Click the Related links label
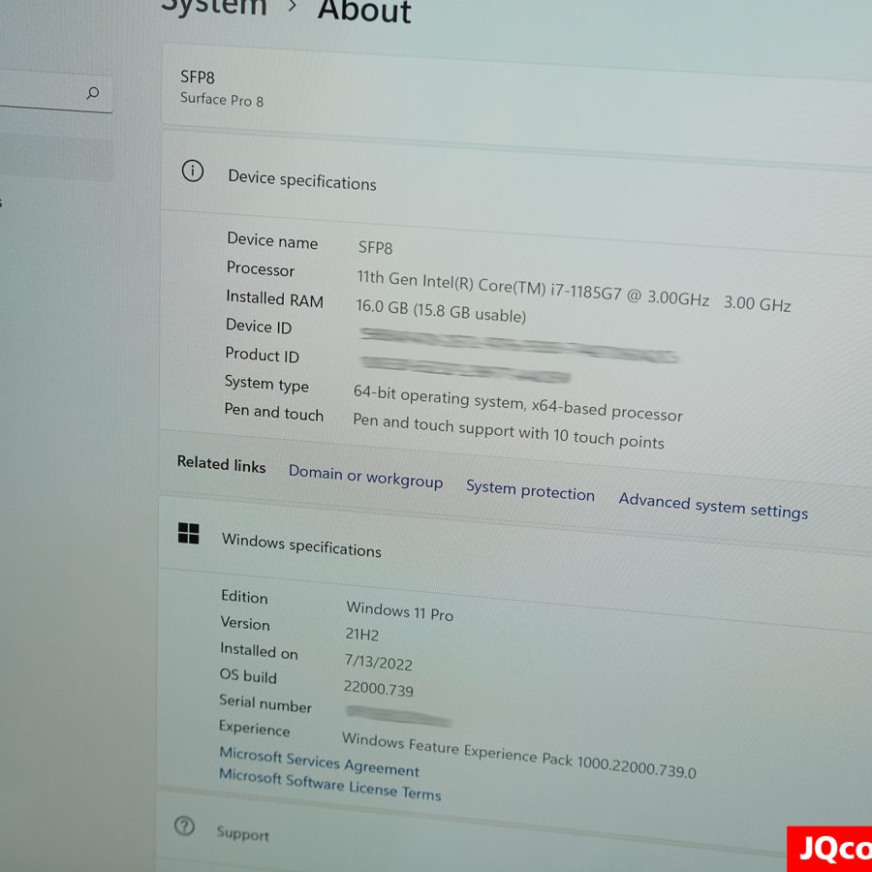872x872 pixels. (221, 464)
